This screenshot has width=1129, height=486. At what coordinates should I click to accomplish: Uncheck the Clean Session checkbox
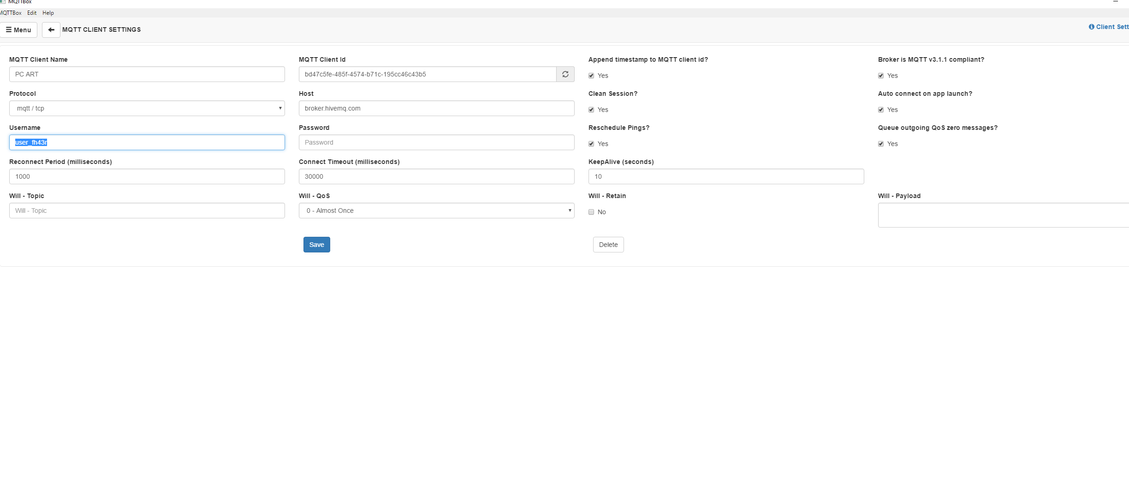591,110
